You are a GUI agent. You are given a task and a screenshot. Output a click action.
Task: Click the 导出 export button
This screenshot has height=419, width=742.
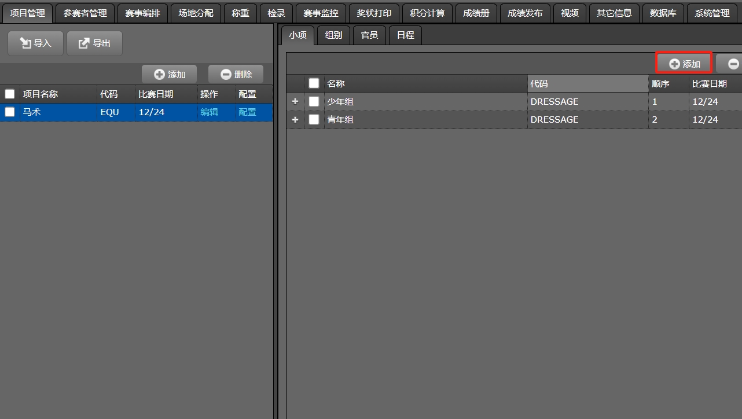pos(94,43)
